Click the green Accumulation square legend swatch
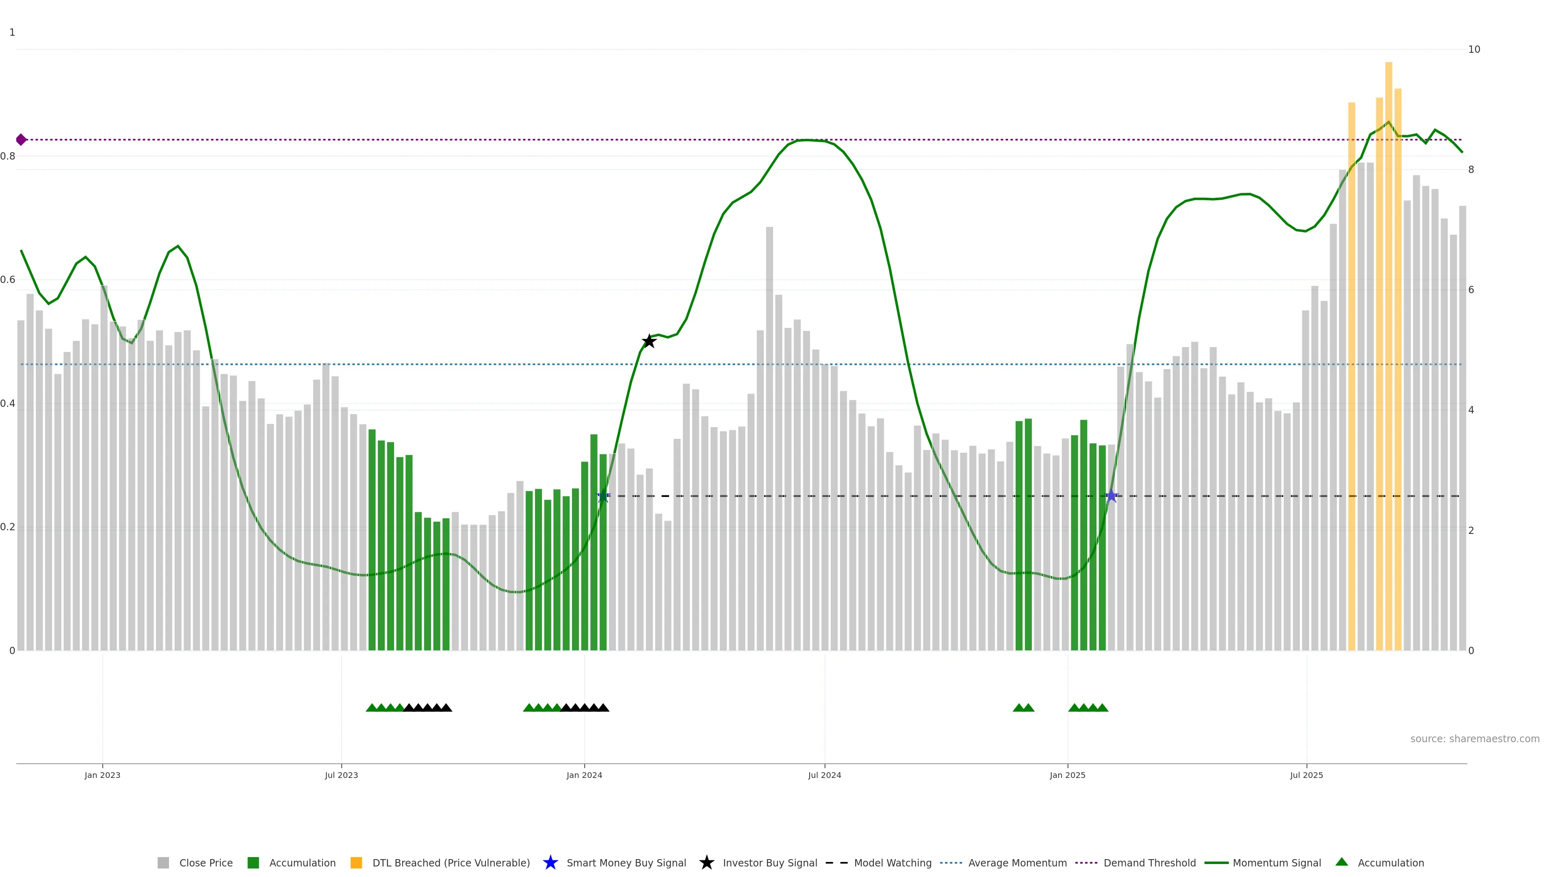The image size is (1560, 877). pos(253,863)
